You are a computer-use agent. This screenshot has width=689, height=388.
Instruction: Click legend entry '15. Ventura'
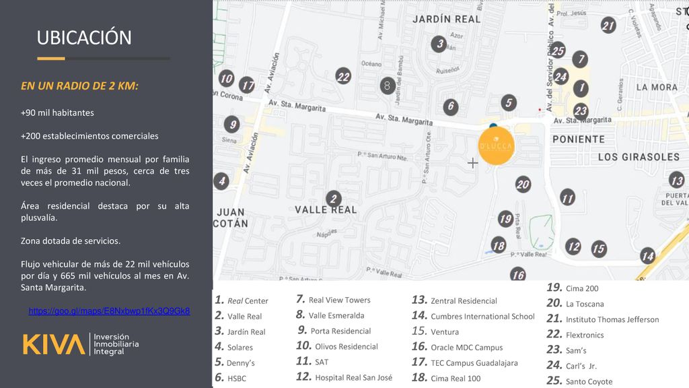click(435, 331)
